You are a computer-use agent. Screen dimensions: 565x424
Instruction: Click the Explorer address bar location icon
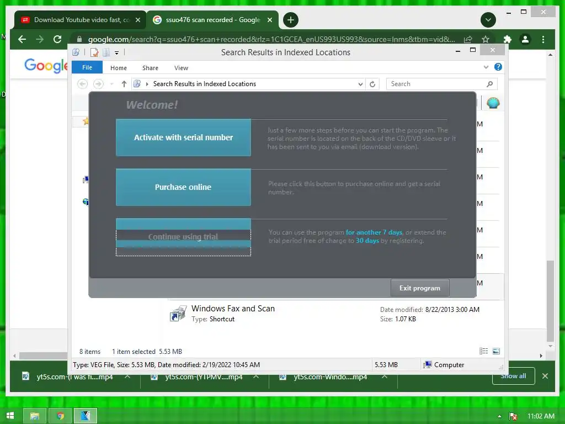(137, 84)
